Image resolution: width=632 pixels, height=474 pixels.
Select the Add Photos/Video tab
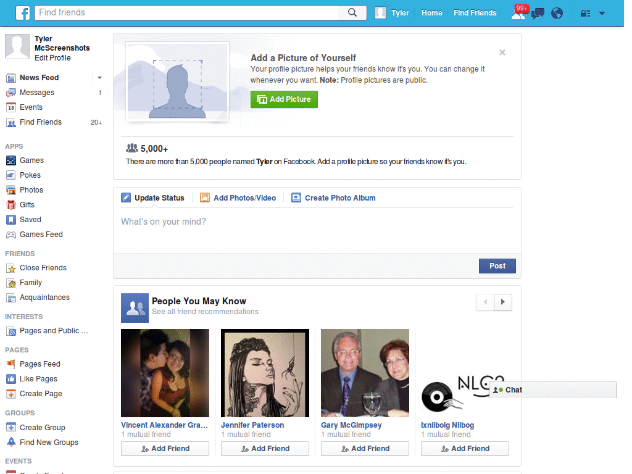pyautogui.click(x=238, y=198)
